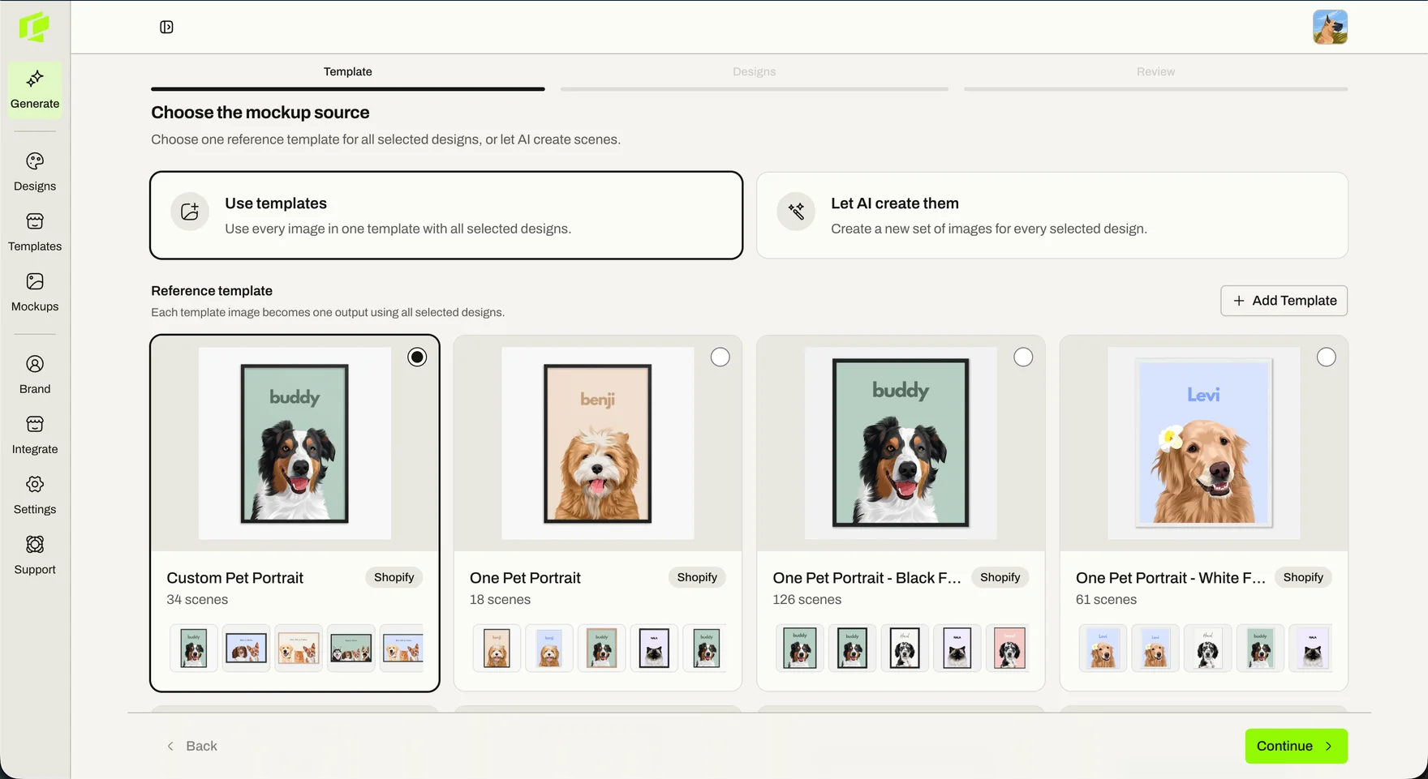
Task: Open the Levi white frame preview image
Action: pyautogui.click(x=1203, y=443)
